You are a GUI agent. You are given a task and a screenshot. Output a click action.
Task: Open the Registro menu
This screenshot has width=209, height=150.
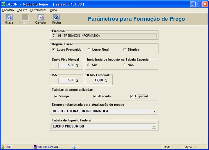22,10
